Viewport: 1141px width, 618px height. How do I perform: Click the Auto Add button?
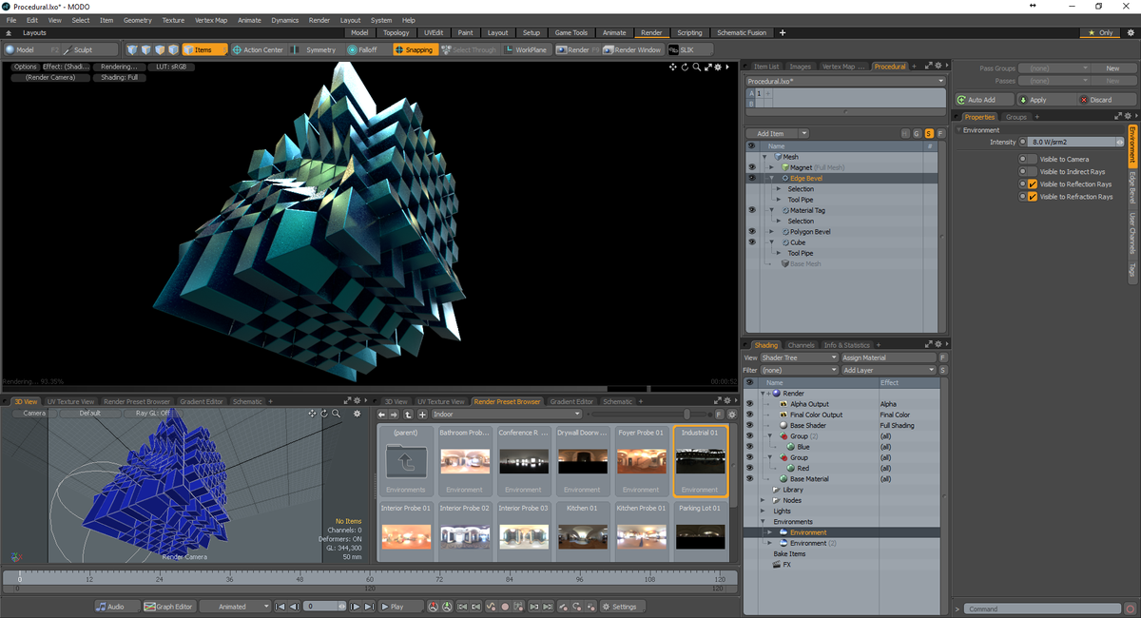tap(984, 99)
